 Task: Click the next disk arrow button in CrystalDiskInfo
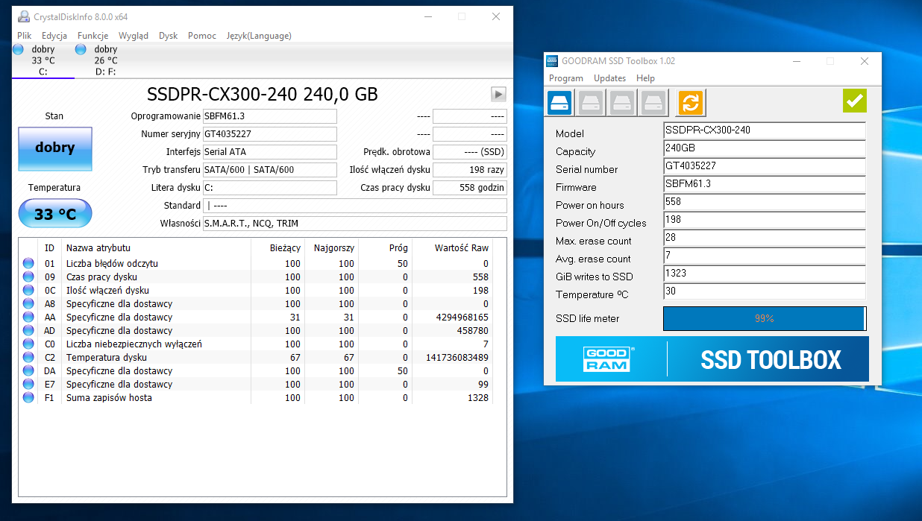499,94
